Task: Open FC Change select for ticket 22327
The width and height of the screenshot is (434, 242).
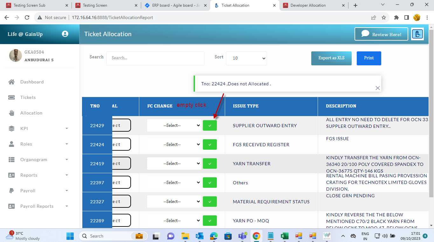Action: [174, 202]
